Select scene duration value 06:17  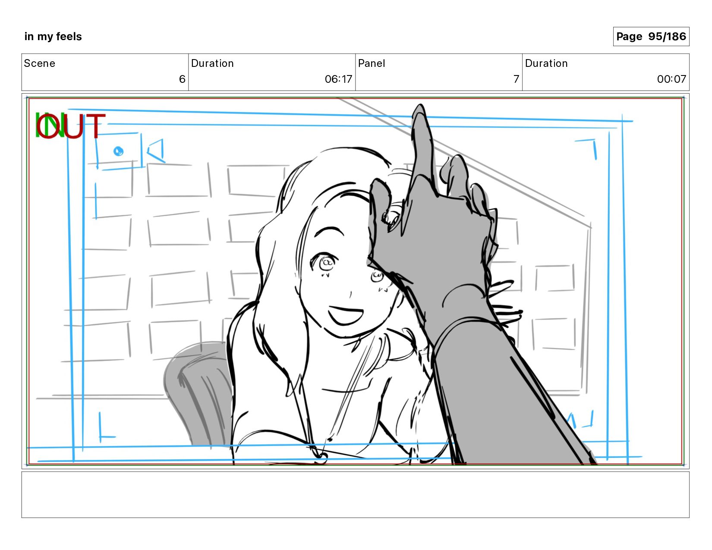[x=338, y=79]
